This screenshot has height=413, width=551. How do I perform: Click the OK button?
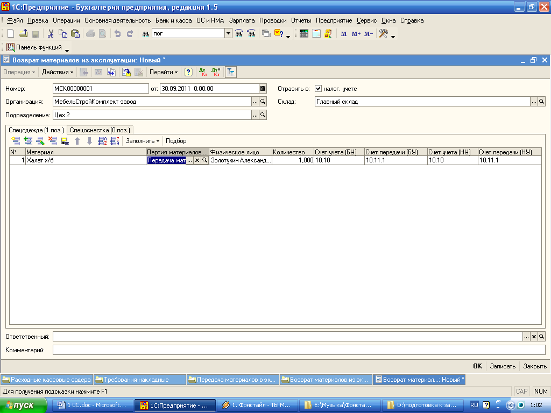point(478,366)
